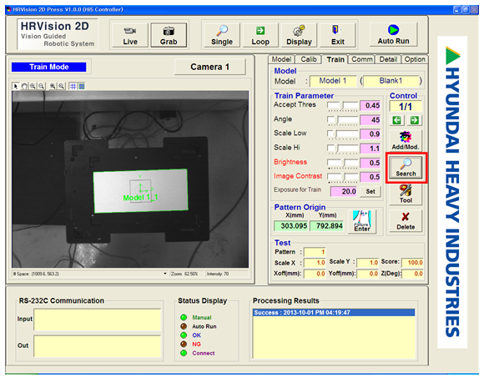
Task: Select the pan hand tool
Action: pos(24,87)
